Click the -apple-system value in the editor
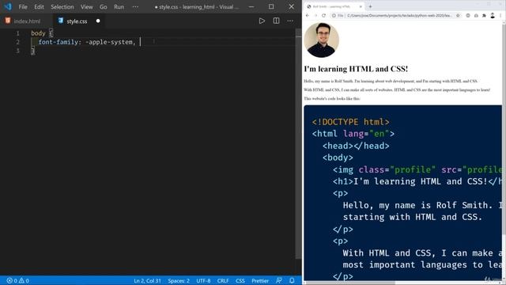The width and height of the screenshot is (506, 285). coord(109,42)
